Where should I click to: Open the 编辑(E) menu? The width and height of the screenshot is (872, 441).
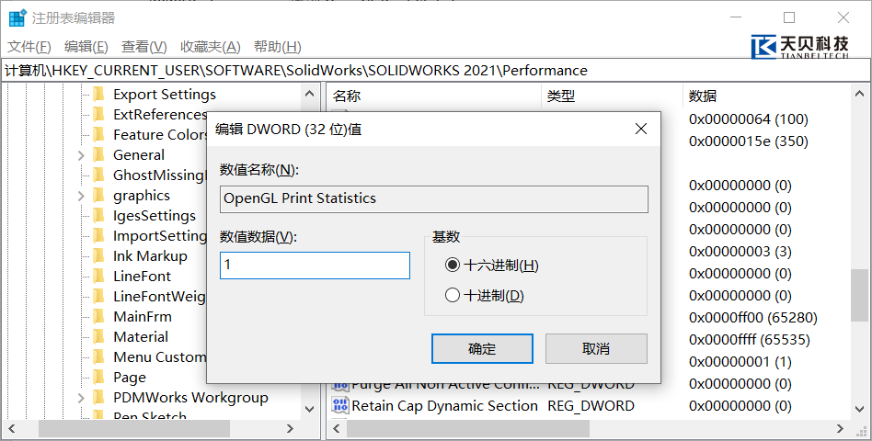86,47
